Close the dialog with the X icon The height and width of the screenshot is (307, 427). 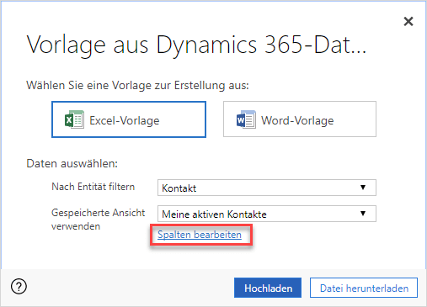[408, 21]
